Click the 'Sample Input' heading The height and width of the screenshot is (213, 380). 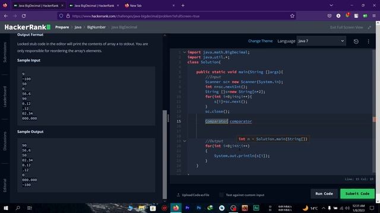point(28,60)
